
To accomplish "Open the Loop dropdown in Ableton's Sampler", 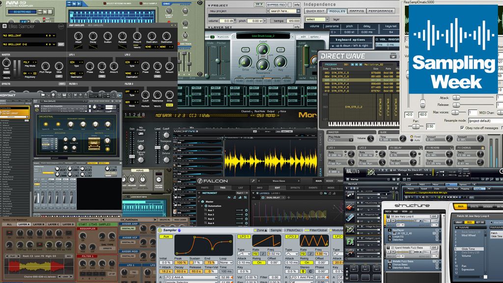I will pos(226,262).
